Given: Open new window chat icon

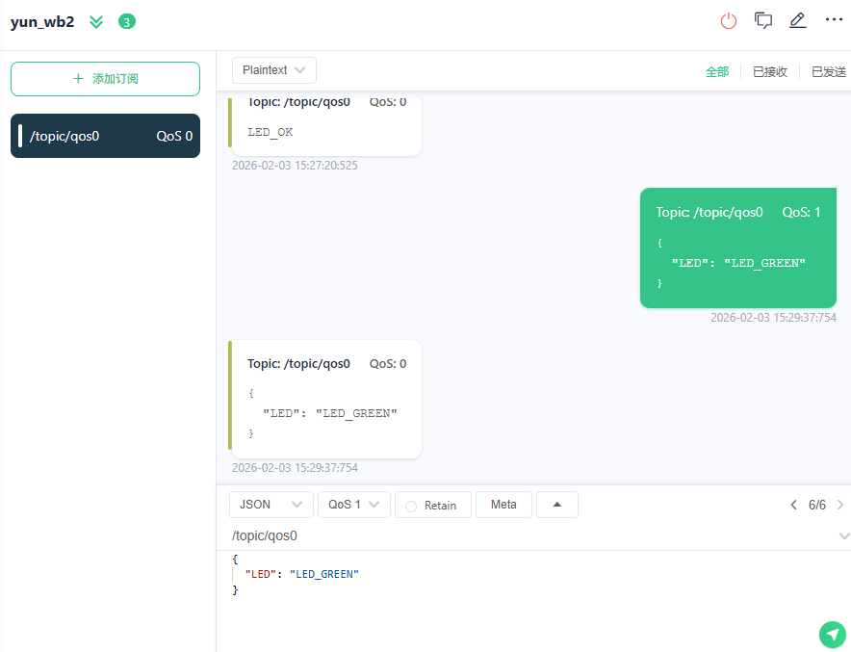Looking at the screenshot, I should (763, 20).
